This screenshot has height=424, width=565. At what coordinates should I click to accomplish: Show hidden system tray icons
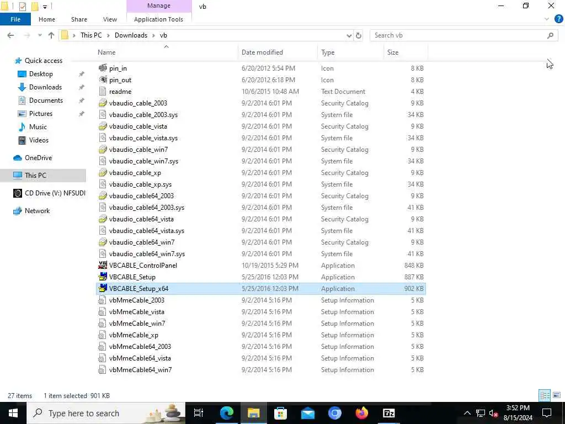coord(467,413)
